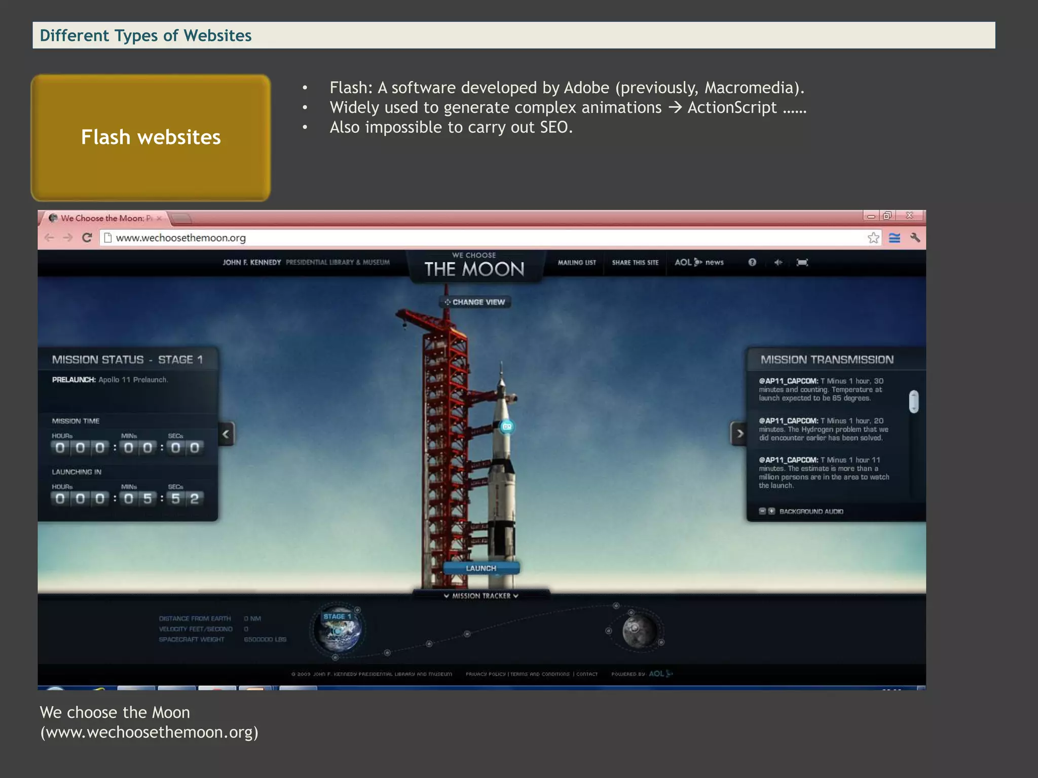Image resolution: width=1038 pixels, height=778 pixels.
Task: Click the Distance From Earth readout
Action: (x=210, y=618)
